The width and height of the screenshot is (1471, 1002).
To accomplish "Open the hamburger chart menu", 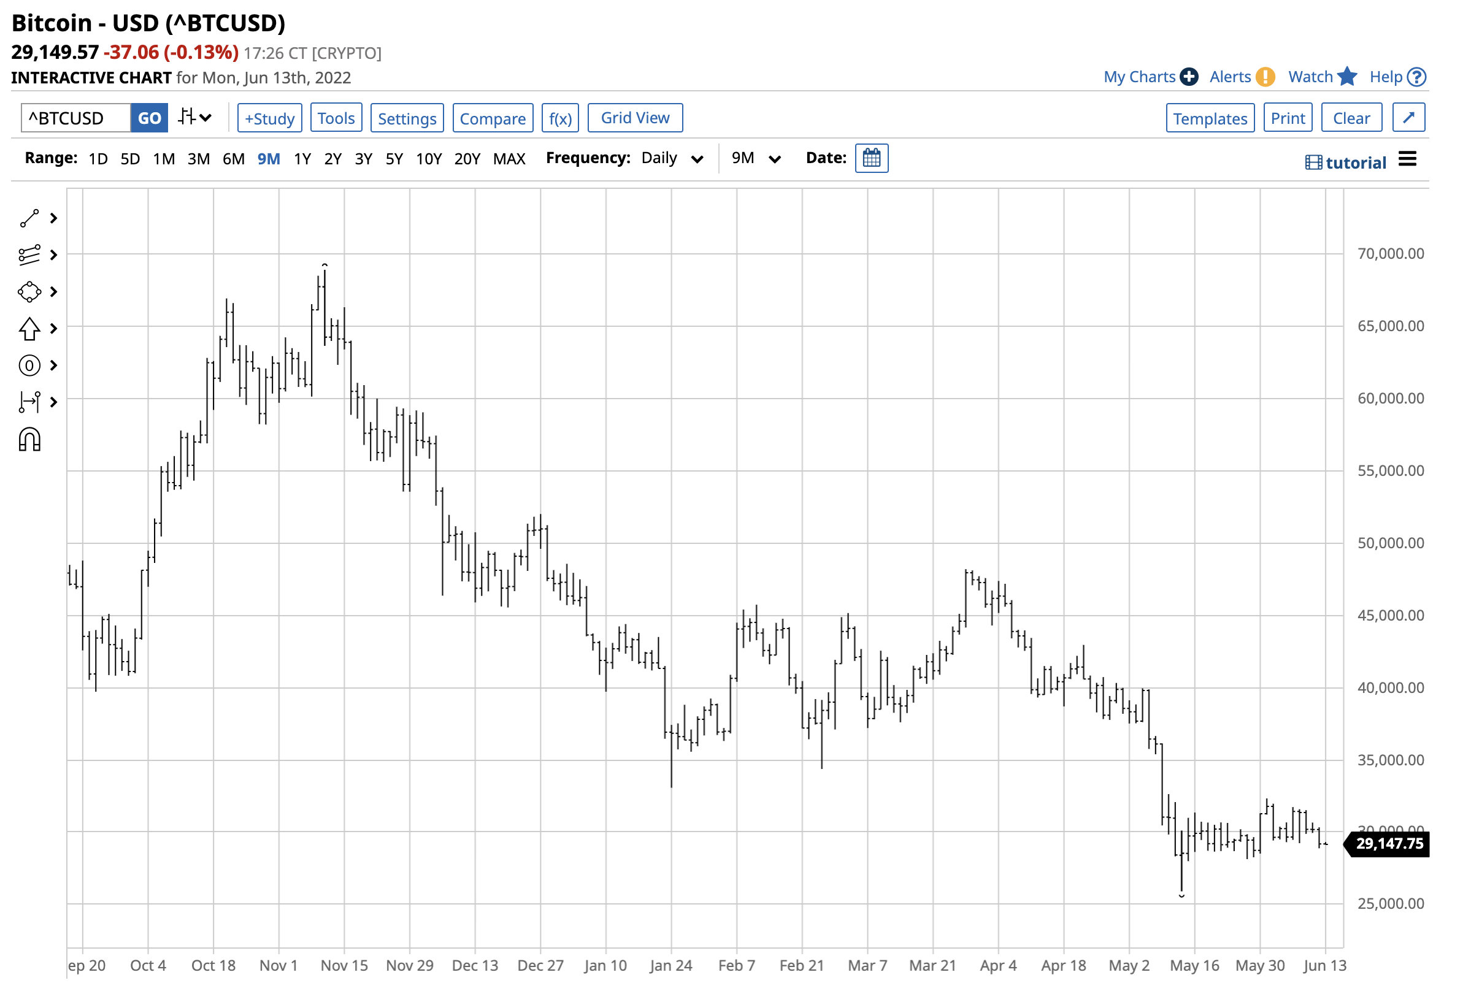I will (x=1408, y=159).
